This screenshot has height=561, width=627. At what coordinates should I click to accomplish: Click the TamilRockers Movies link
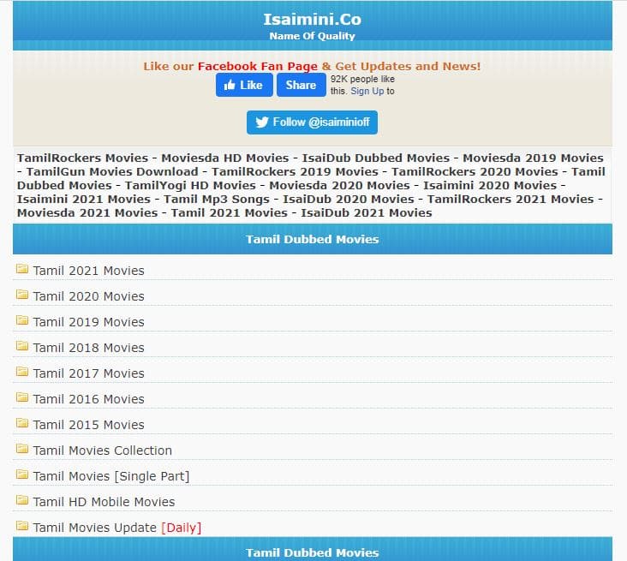pos(82,158)
